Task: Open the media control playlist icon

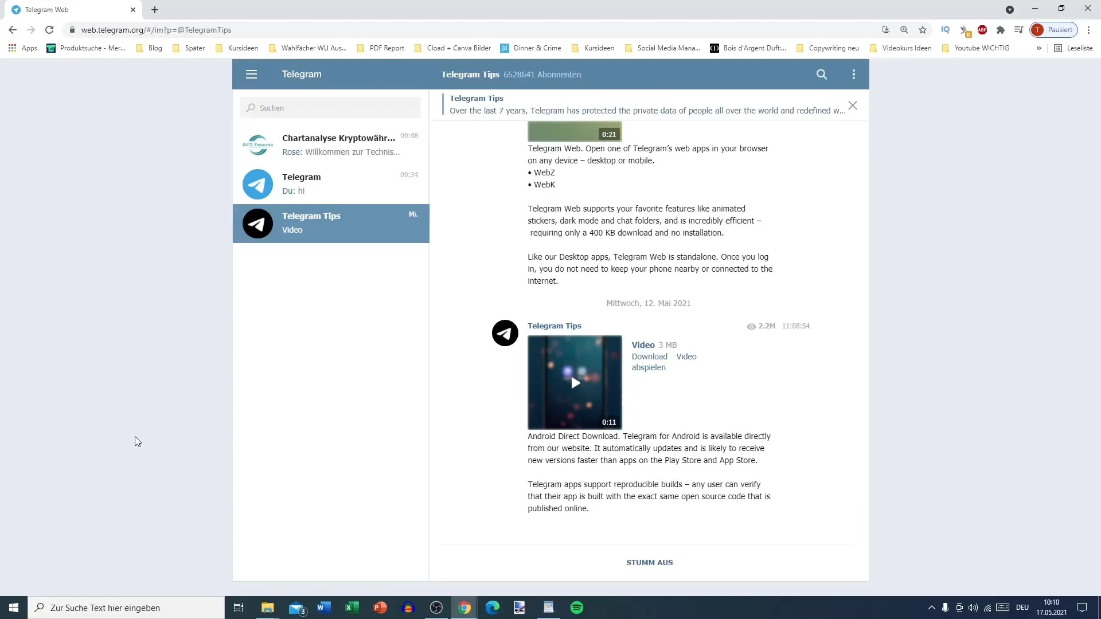Action: pyautogui.click(x=1019, y=30)
